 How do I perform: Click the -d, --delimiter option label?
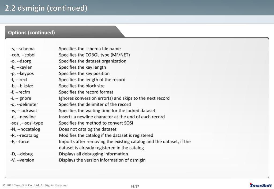point(24,104)
